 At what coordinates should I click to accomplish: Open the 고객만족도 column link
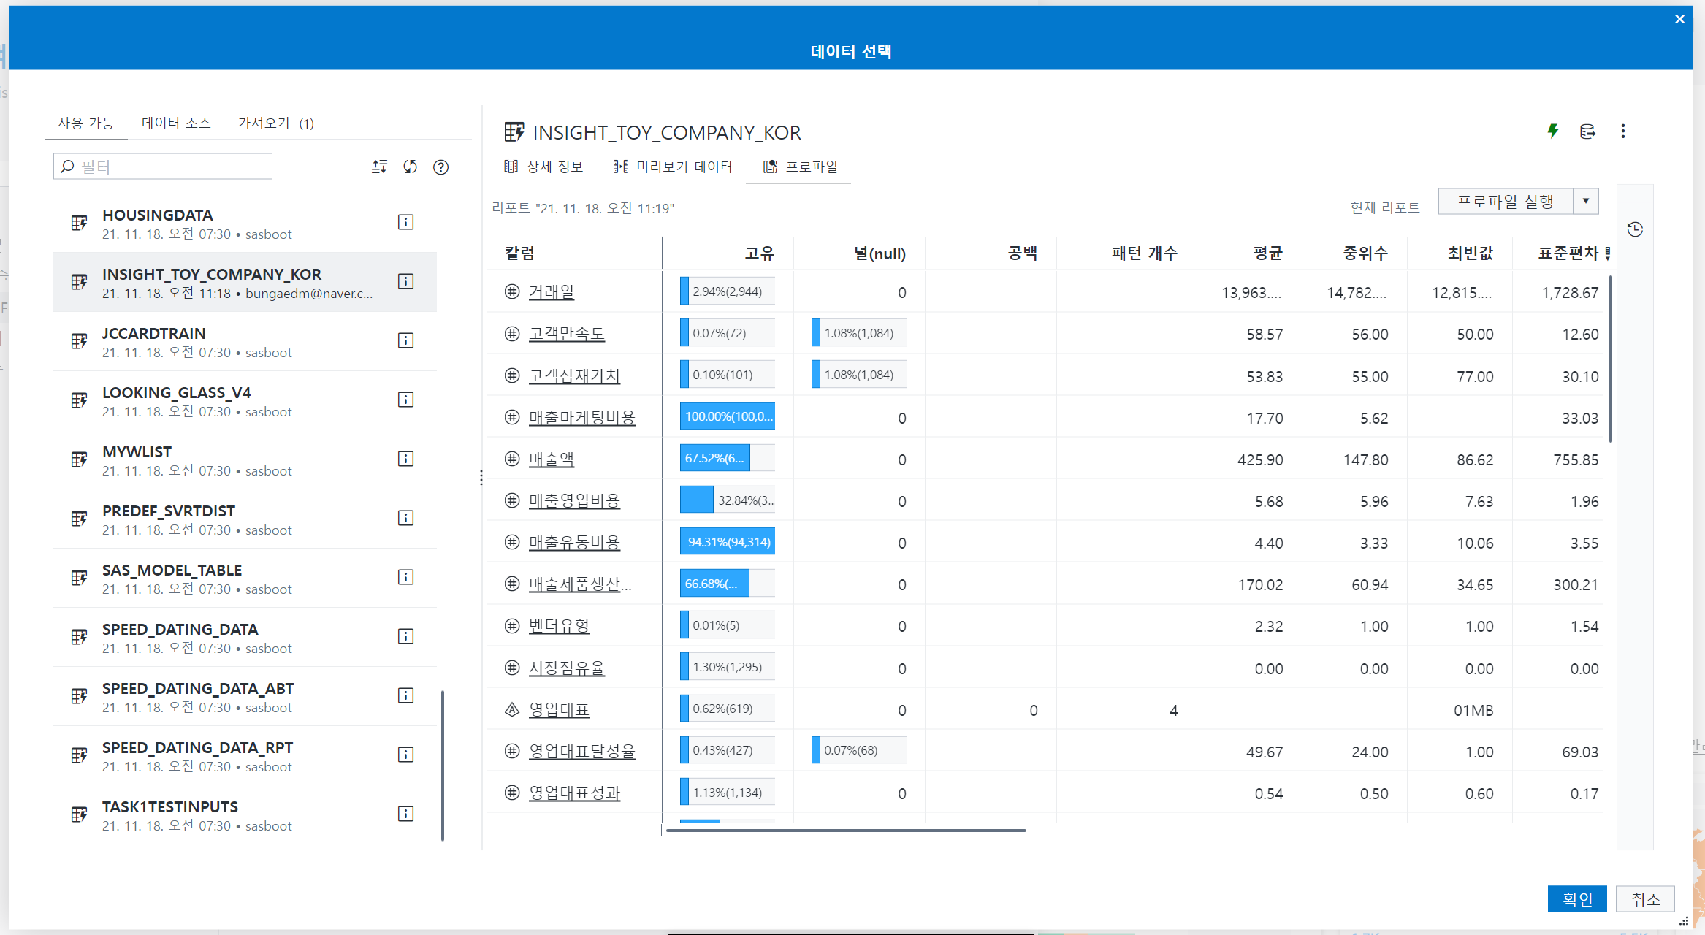pyautogui.click(x=566, y=334)
